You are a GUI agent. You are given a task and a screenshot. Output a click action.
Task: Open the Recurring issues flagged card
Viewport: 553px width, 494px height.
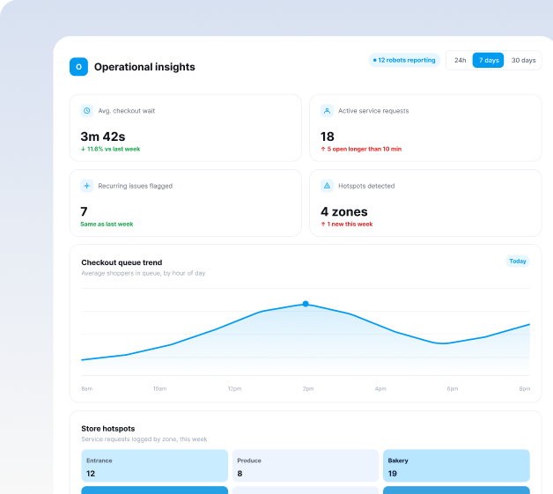tap(186, 203)
